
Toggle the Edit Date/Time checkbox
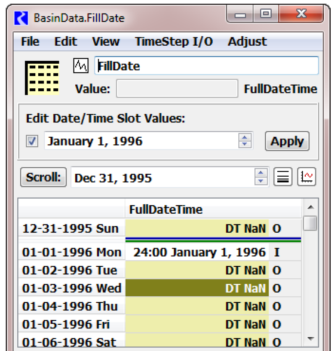tap(32, 141)
